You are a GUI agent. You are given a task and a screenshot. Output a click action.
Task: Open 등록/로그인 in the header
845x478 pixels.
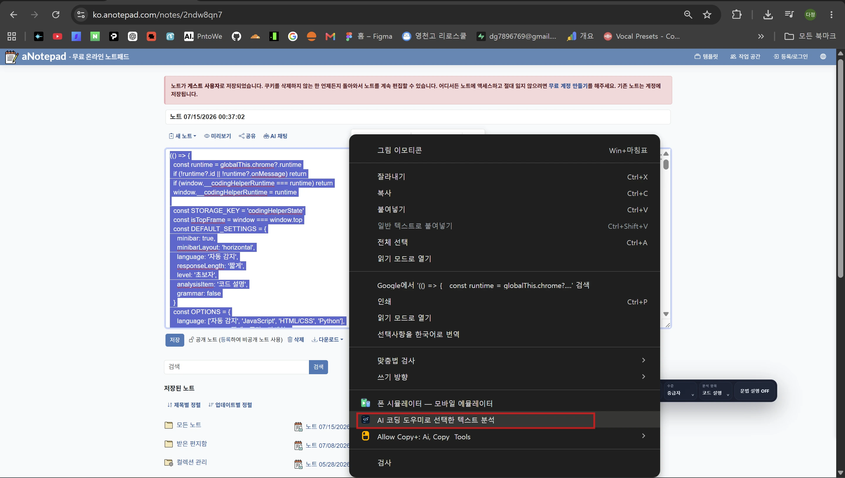(x=790, y=57)
